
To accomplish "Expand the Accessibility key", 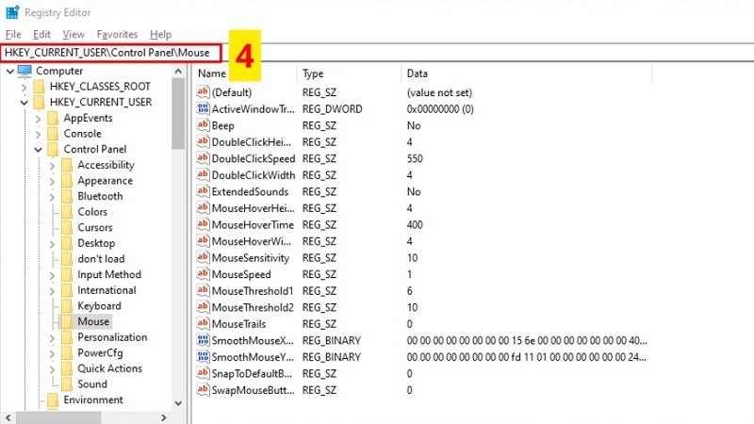I will 52,166.
